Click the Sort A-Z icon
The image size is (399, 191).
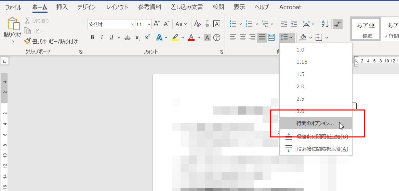(x=324, y=24)
